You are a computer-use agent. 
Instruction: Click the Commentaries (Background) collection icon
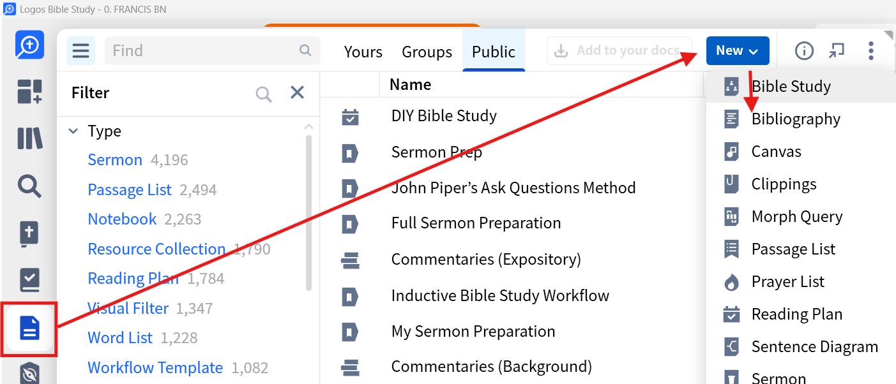350,367
